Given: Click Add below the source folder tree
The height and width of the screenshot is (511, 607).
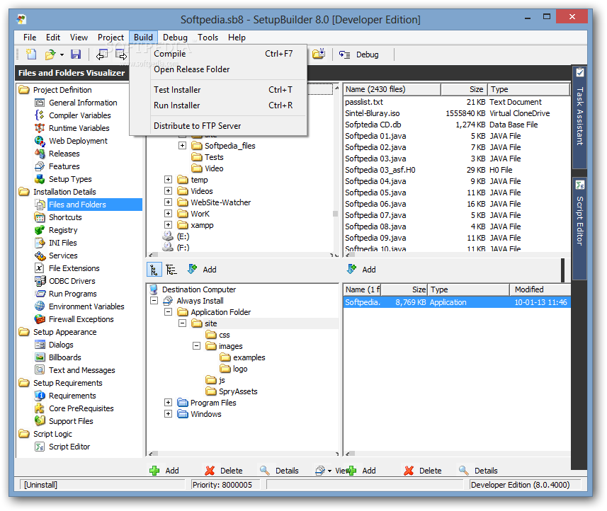Looking at the screenshot, I should (x=202, y=270).
